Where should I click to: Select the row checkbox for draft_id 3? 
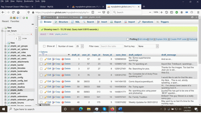click(x=41, y=69)
